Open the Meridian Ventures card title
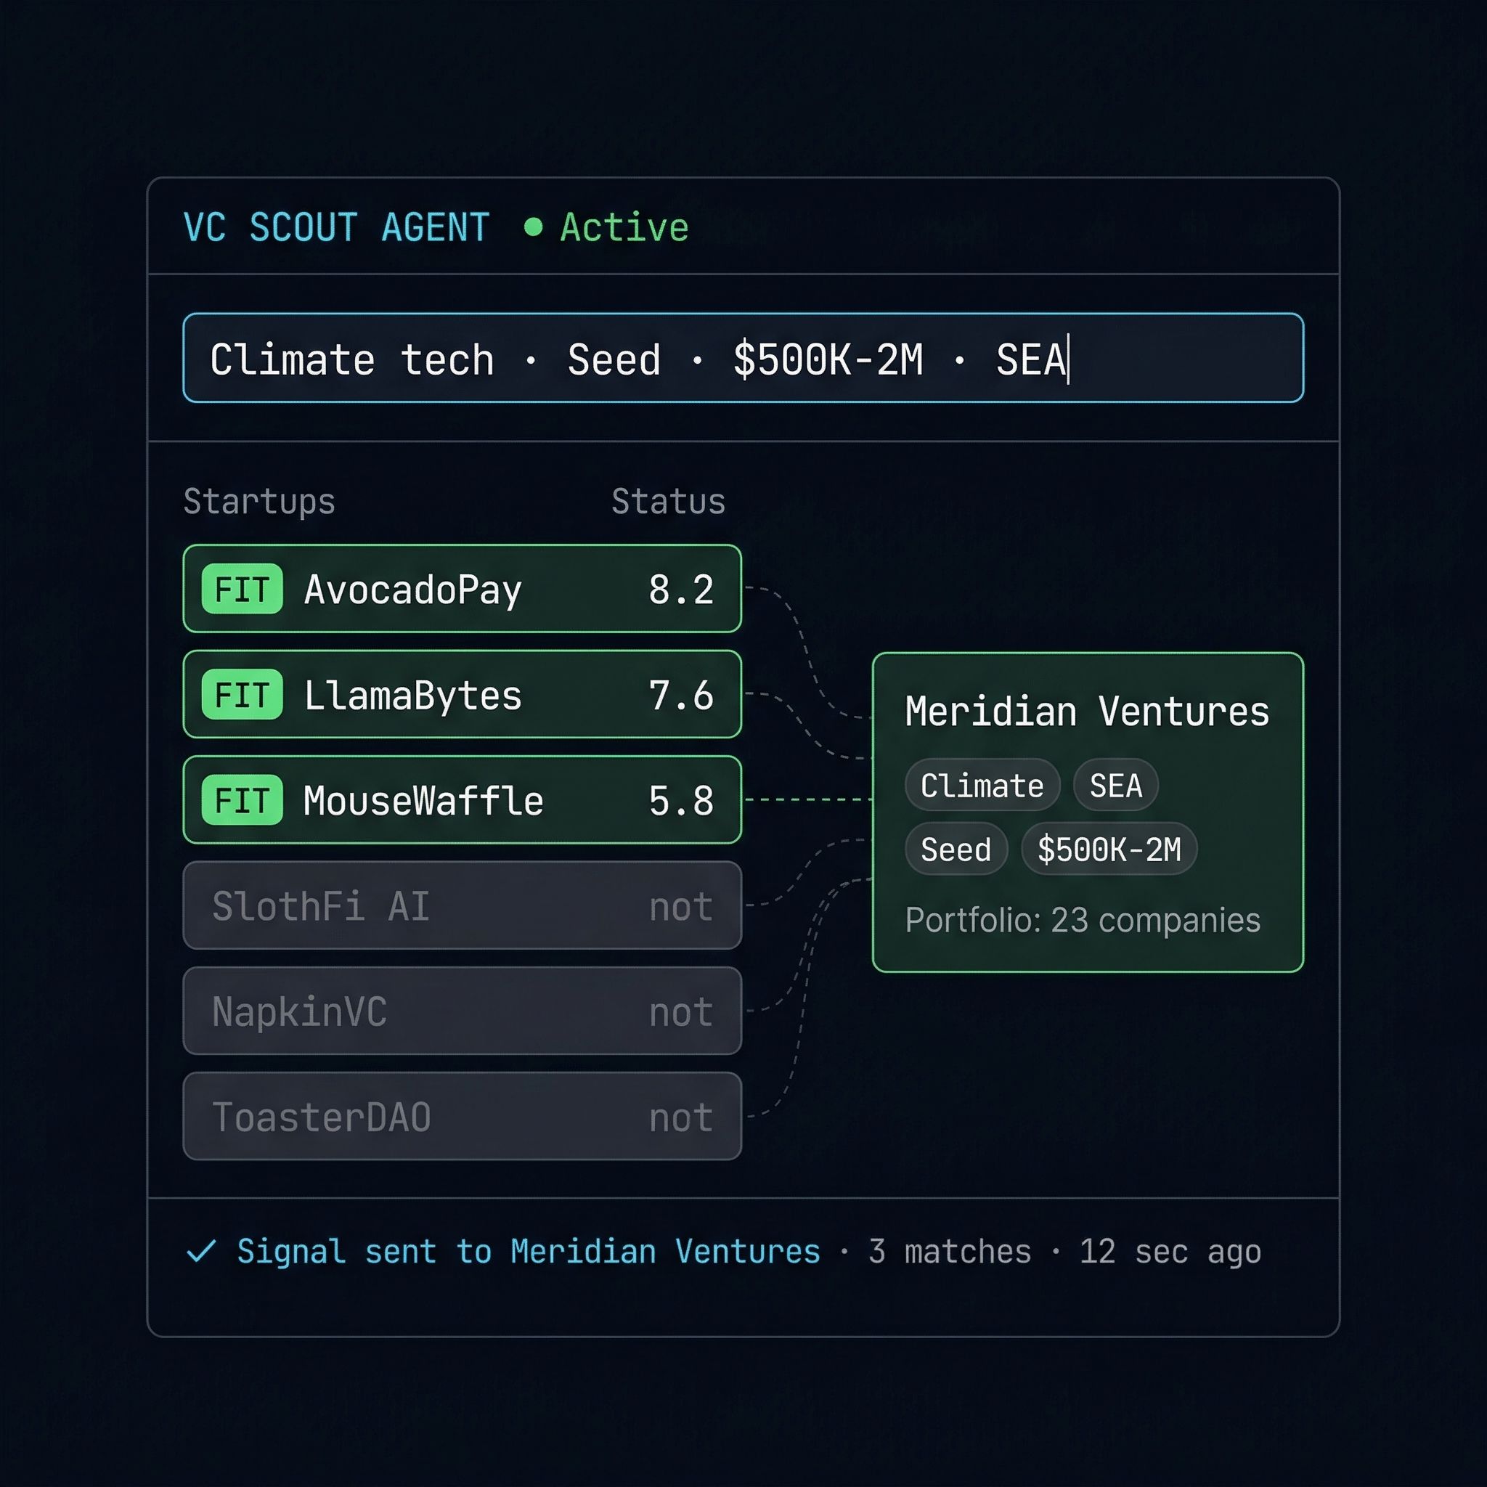 coord(1087,711)
